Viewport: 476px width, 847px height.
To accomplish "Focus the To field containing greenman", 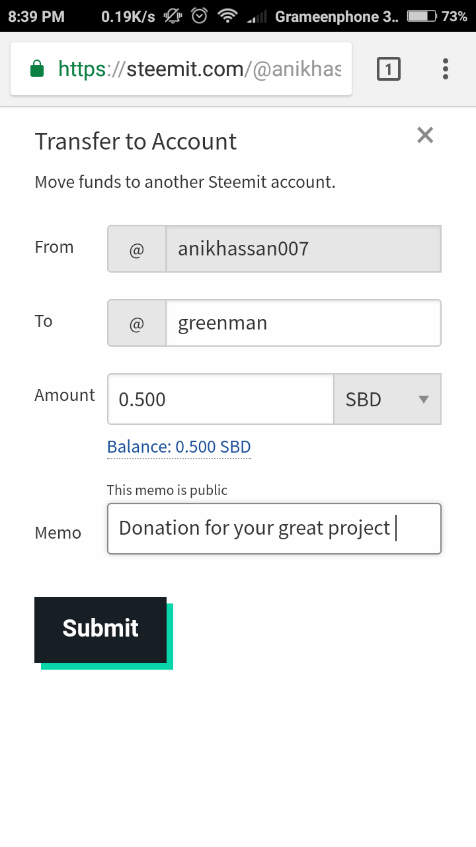I will coord(303,324).
